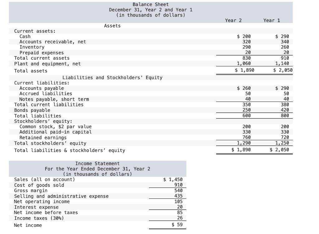The width and height of the screenshot is (319, 234).
Task: Select the Year 2 column header
Action: click(234, 20)
